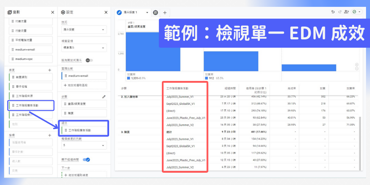
Task: Select the 交易 metric
Action: (31, 171)
